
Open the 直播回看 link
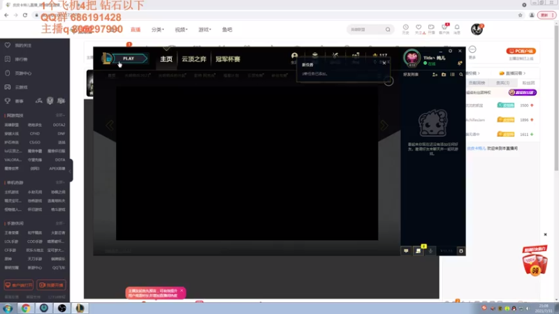pos(513,73)
